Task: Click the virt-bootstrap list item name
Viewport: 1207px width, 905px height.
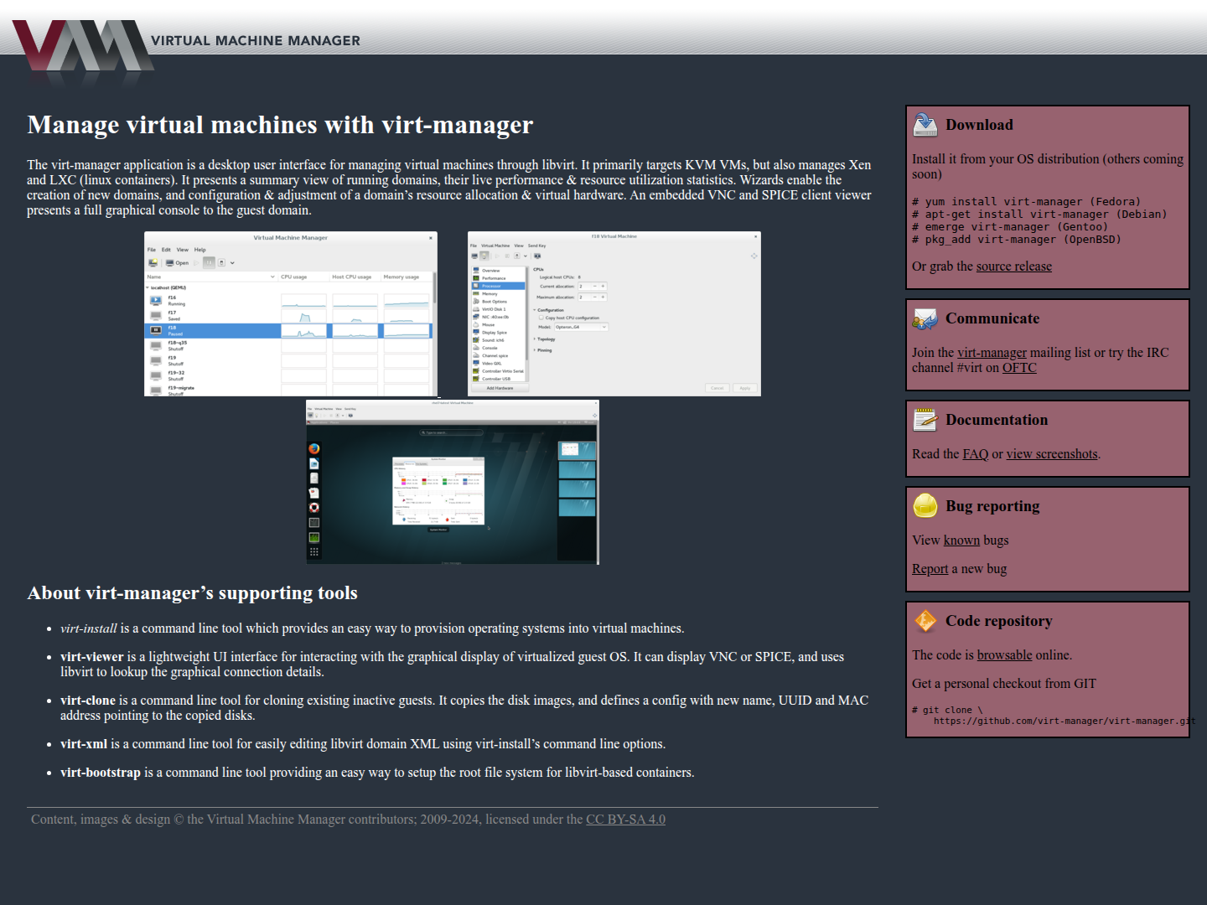Action: pyautogui.click(x=101, y=773)
